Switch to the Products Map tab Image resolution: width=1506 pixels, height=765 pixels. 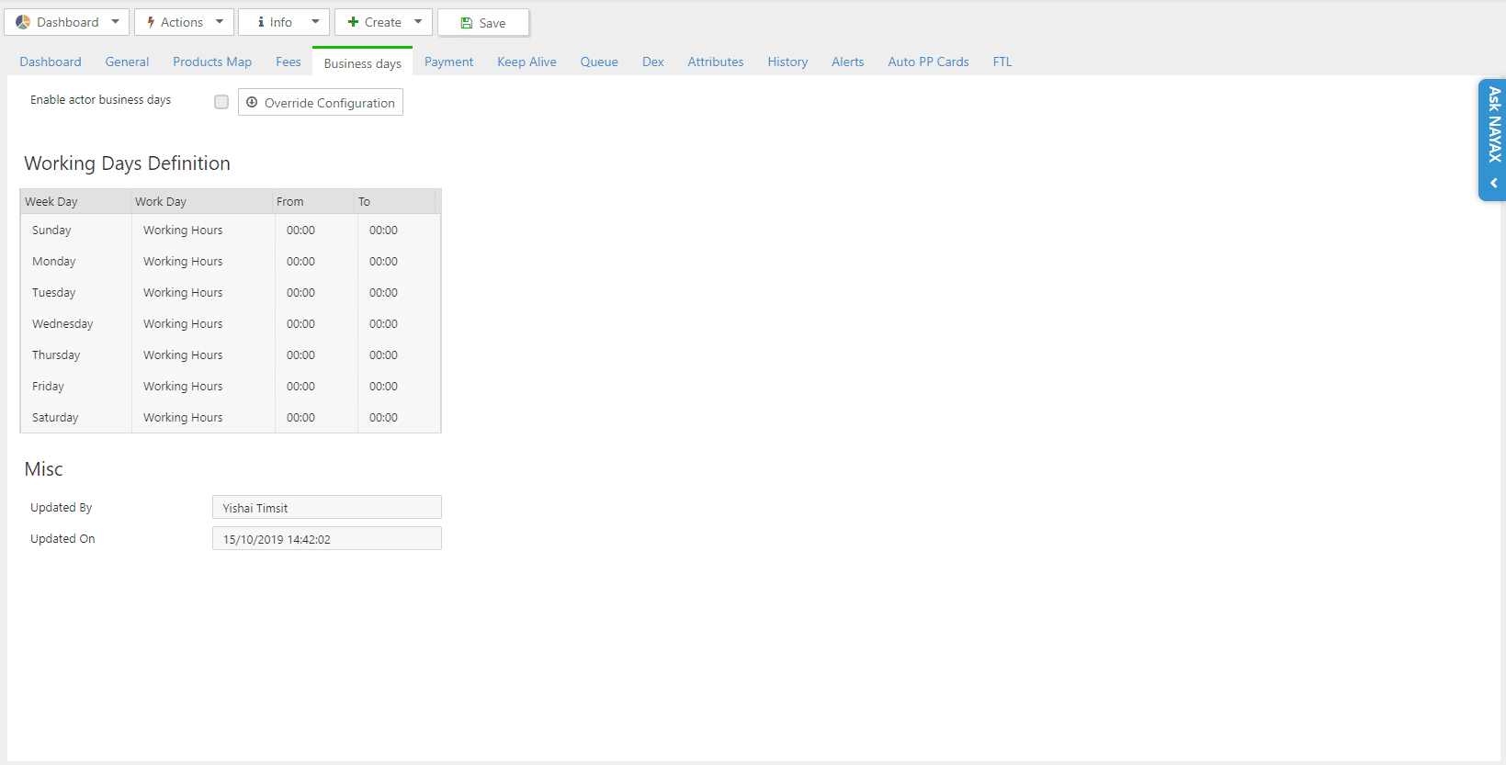pos(212,62)
